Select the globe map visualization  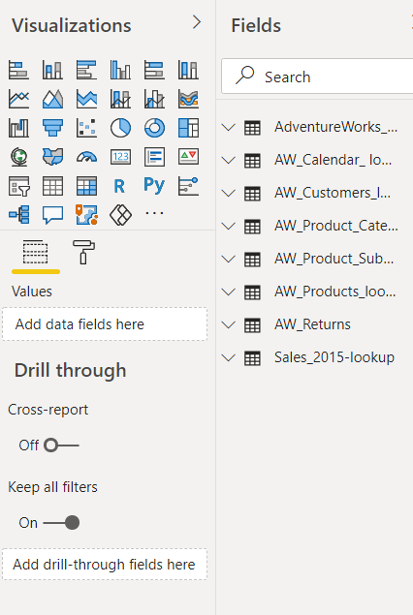(18, 157)
